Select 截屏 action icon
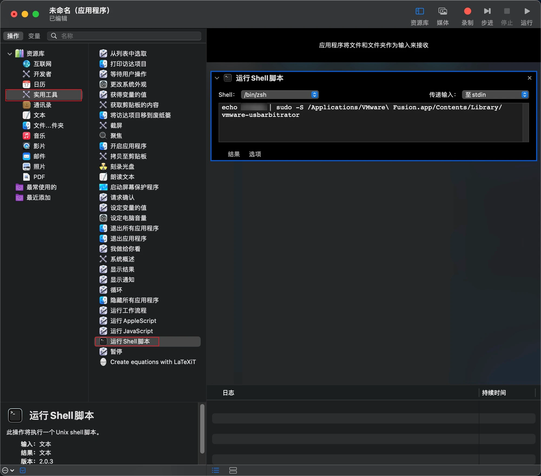The height and width of the screenshot is (476, 541). point(103,125)
